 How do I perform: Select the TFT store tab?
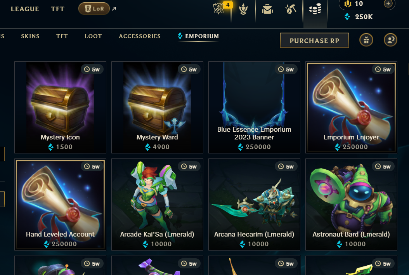(x=62, y=36)
